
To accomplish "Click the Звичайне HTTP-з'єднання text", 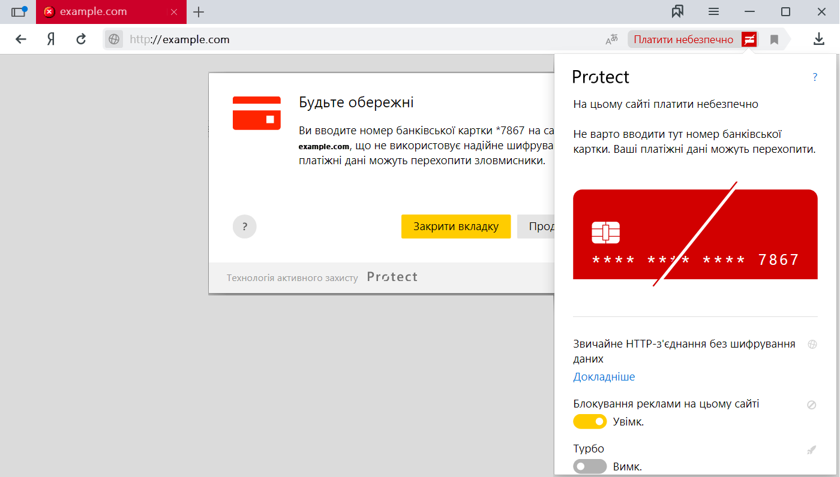I will coord(684,351).
